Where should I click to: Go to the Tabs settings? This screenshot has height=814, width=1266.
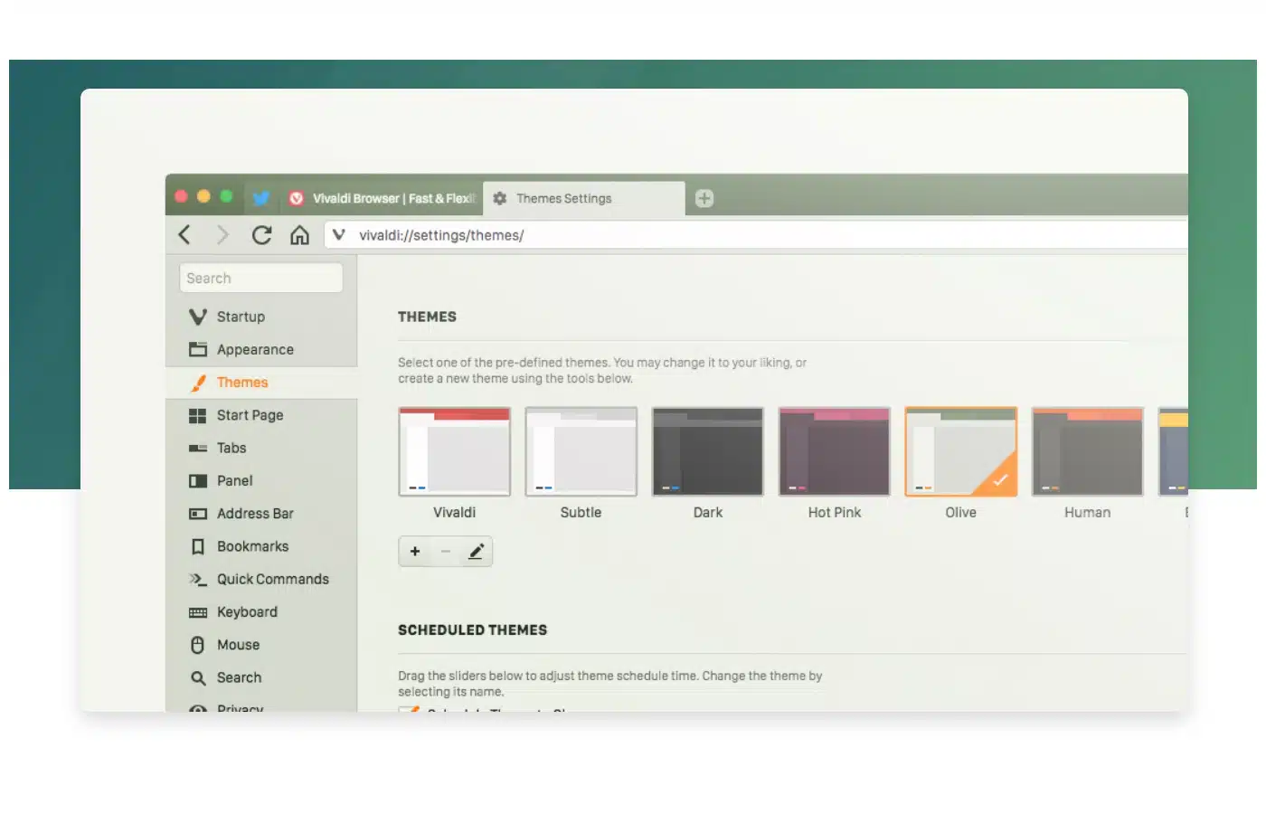(x=261, y=448)
